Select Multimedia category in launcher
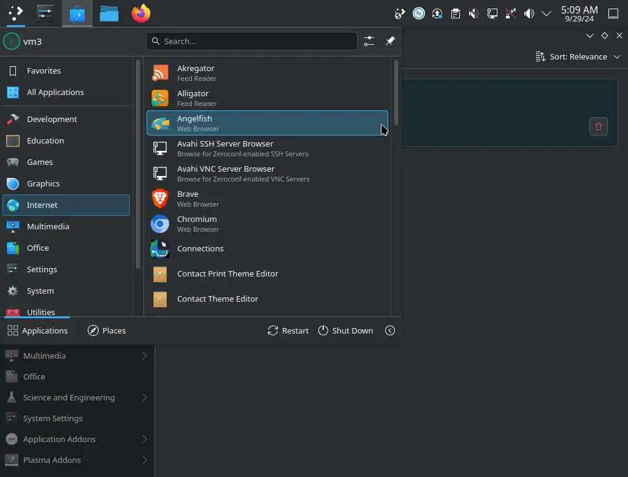 pos(66,226)
